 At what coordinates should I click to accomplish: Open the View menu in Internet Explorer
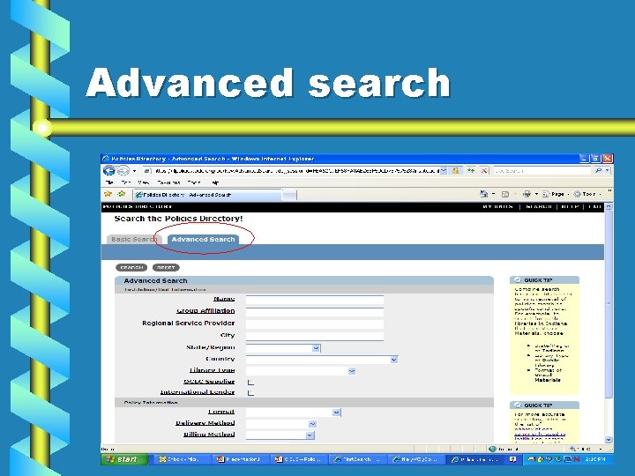(143, 182)
